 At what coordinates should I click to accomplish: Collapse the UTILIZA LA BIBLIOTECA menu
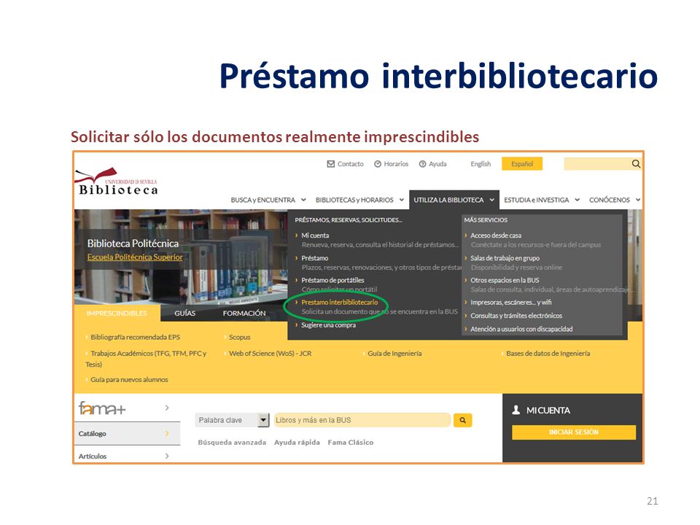(454, 200)
